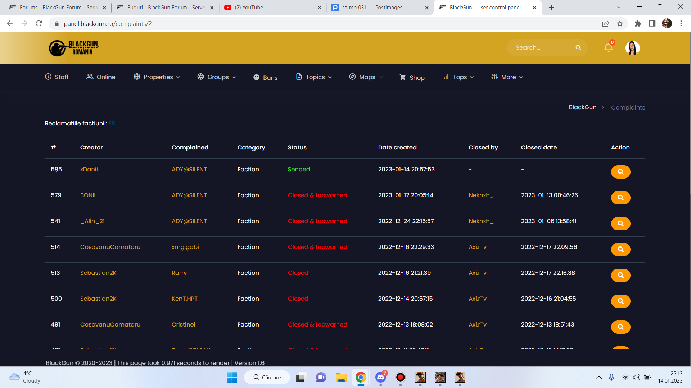Open magnifier action for complaint 514
The width and height of the screenshot is (691, 388).
pyautogui.click(x=620, y=249)
